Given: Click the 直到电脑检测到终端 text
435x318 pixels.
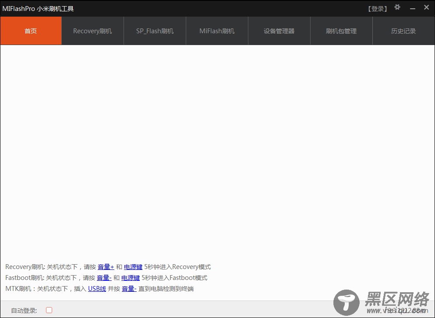Looking at the screenshot, I should pyautogui.click(x=166, y=289).
